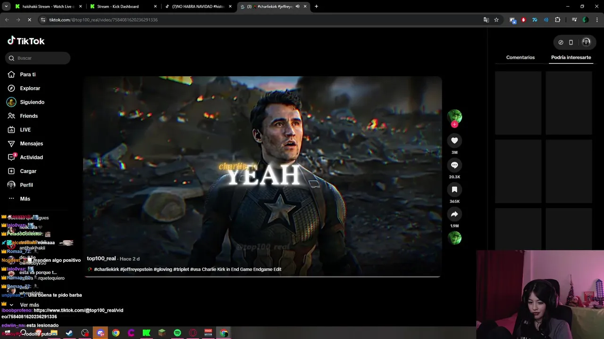Mute the #charliekirk tab audio
604x339 pixels.
pyautogui.click(x=297, y=7)
